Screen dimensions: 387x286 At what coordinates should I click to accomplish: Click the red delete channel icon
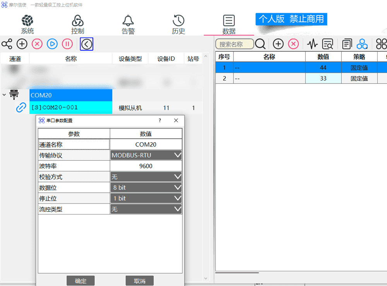click(x=37, y=44)
